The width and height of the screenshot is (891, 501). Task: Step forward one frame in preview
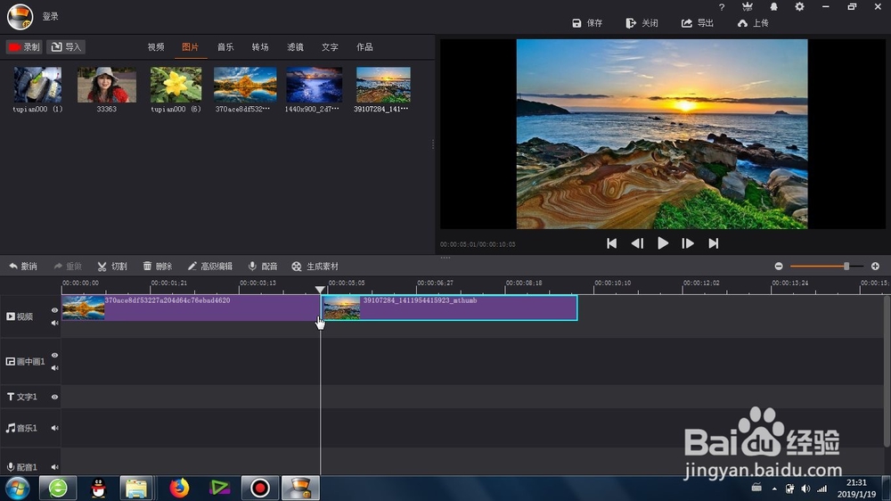(688, 243)
